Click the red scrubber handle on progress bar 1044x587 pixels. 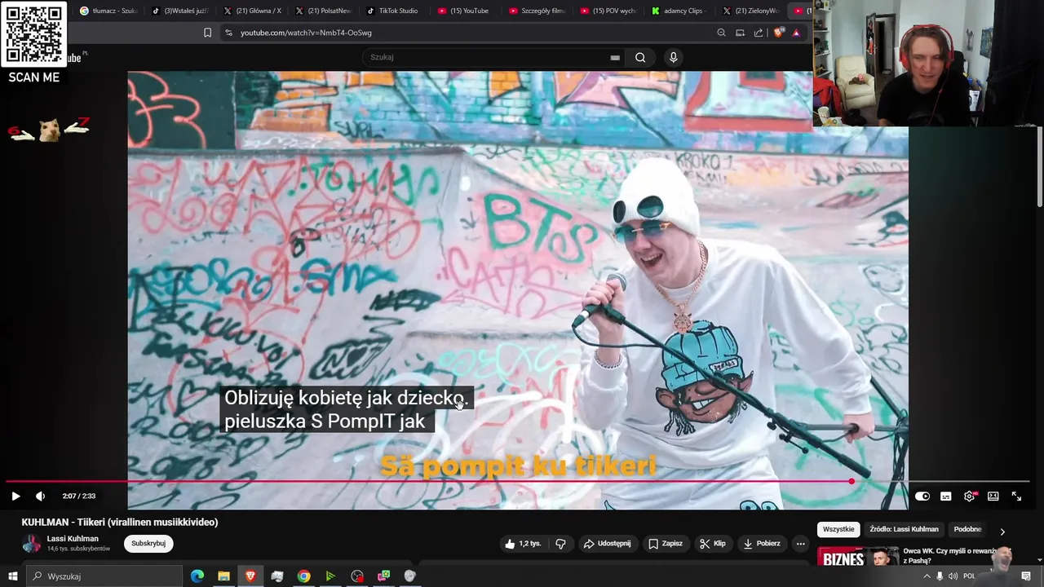tap(852, 481)
